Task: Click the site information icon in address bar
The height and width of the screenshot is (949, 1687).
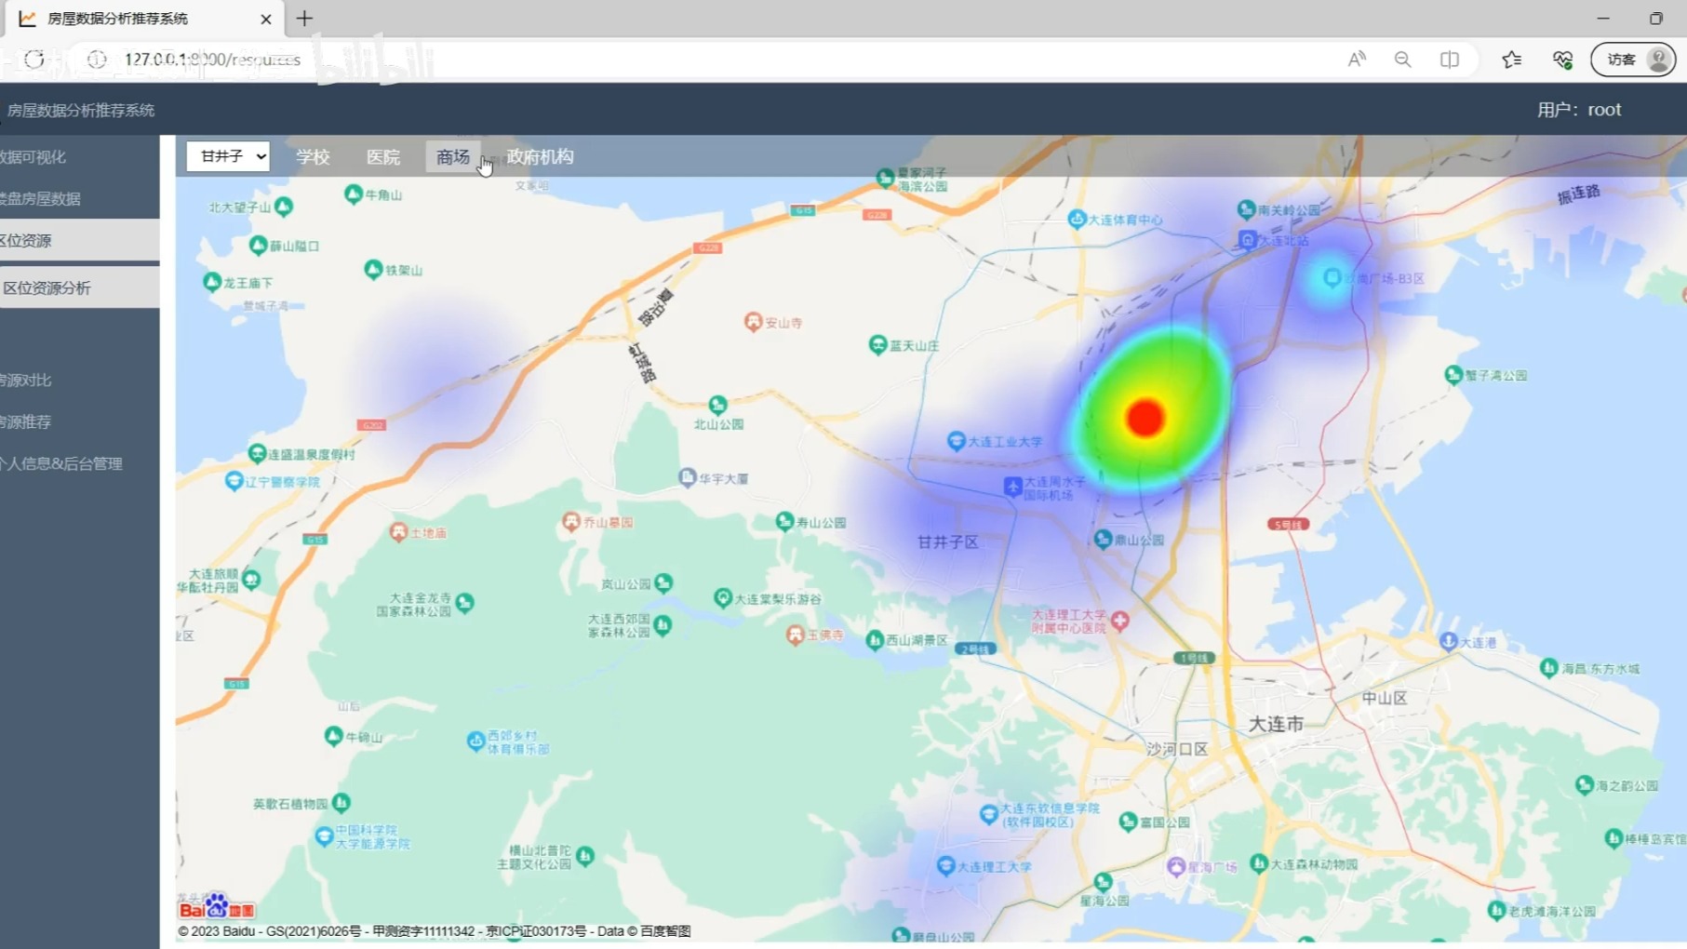Action: pos(97,60)
